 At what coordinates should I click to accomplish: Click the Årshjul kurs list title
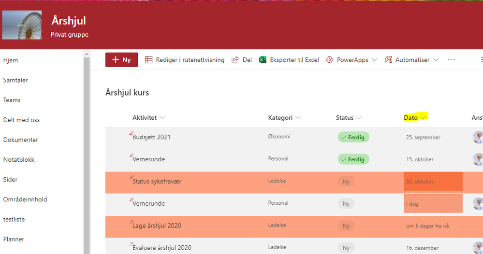[x=127, y=93]
